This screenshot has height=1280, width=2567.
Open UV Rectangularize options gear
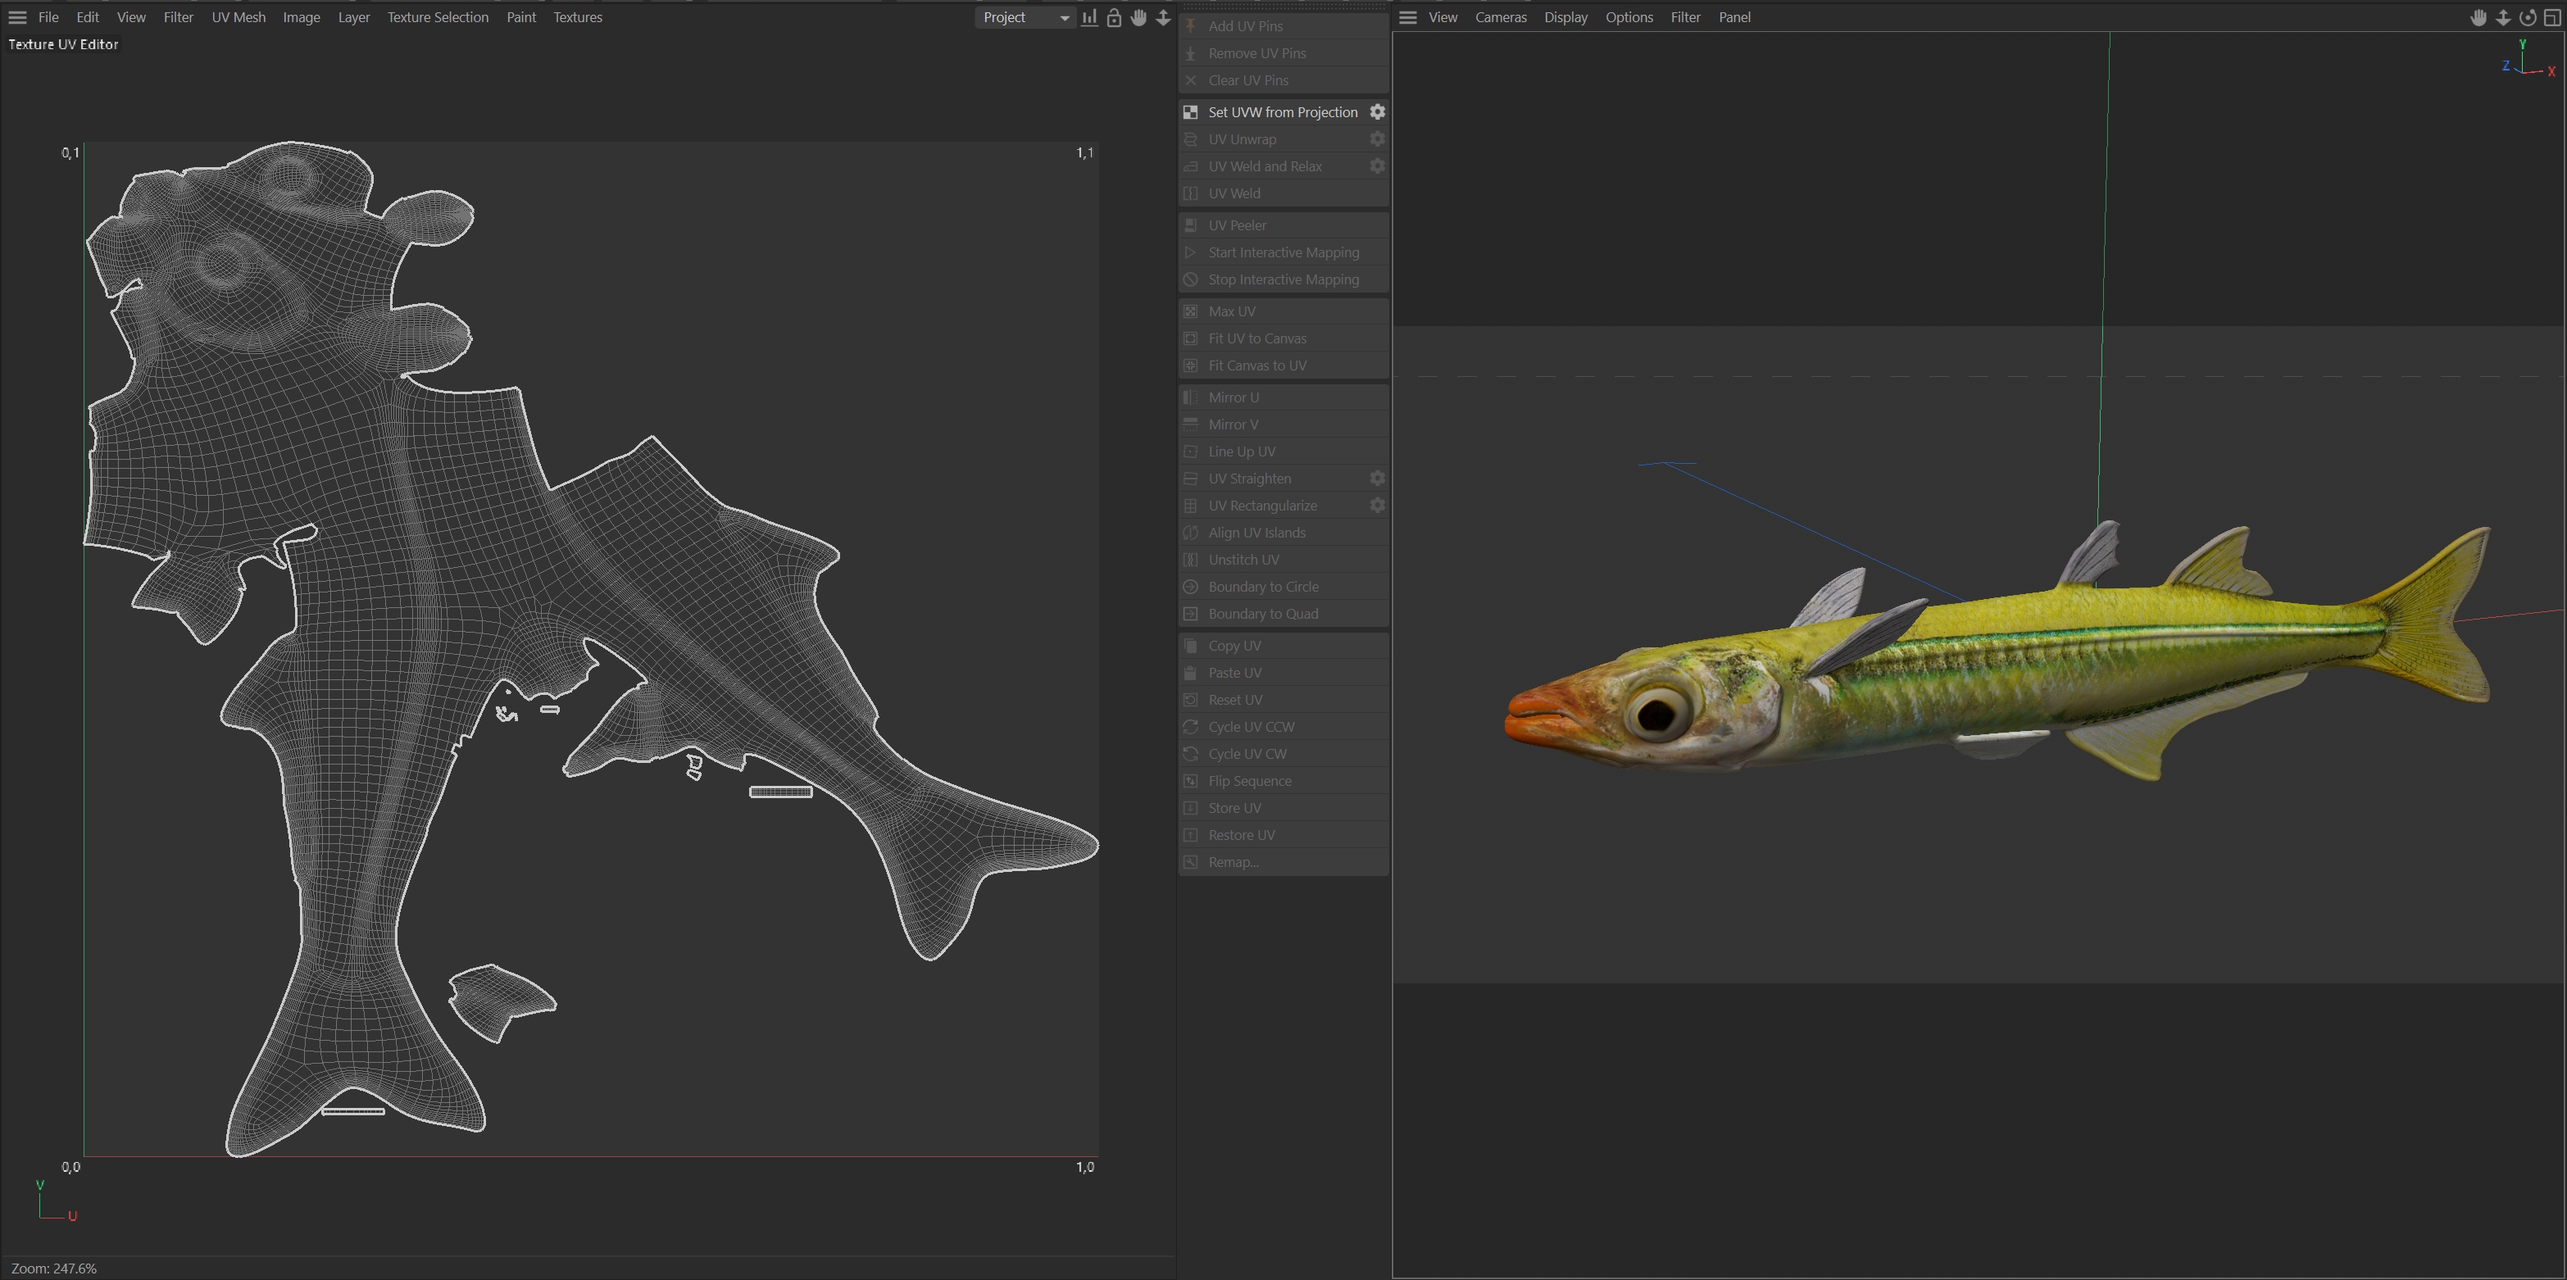1377,505
